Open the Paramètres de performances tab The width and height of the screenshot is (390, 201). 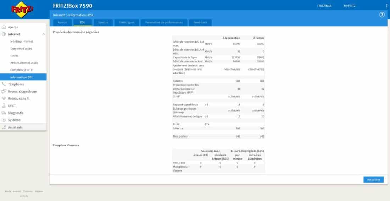coord(164,23)
